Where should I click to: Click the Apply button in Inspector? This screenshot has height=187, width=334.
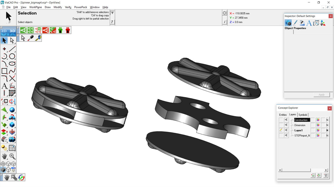click(322, 95)
